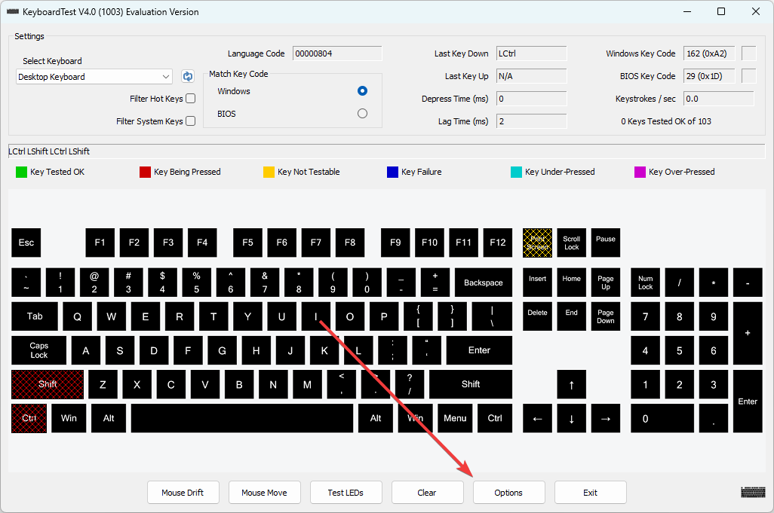Screen dimensions: 774x513
Task: Select the Windows match key code option
Action: [362, 90]
